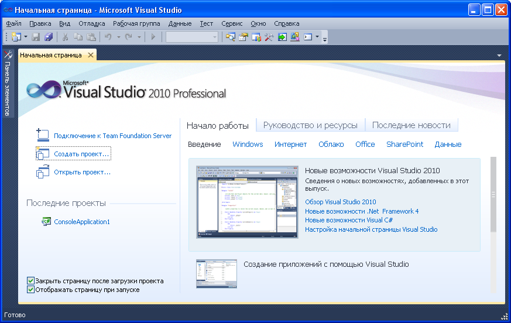Screen dimensions: 511x323
Task: Open the active documents list arrow
Action: pos(499,56)
